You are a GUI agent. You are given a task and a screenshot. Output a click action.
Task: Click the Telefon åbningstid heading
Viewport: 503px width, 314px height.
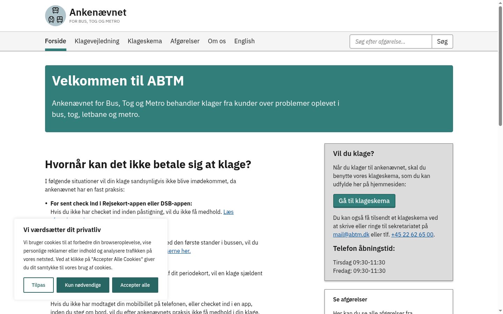[364, 248]
